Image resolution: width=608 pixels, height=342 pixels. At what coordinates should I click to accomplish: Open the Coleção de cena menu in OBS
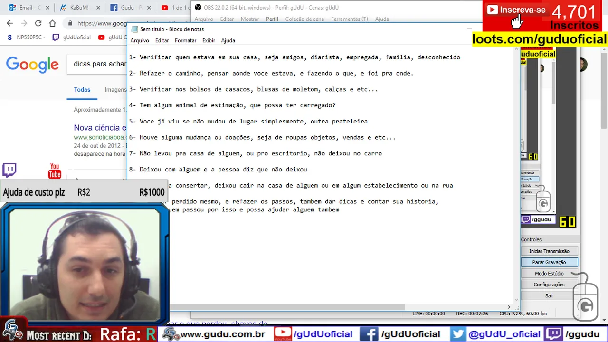coord(304,19)
